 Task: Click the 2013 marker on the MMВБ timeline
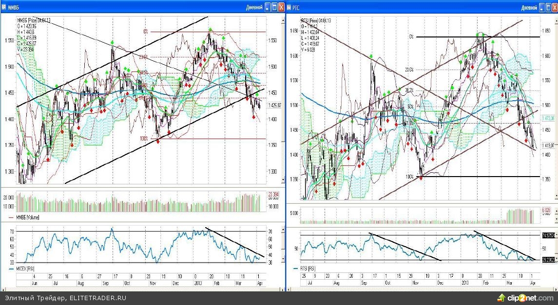pos(198,282)
